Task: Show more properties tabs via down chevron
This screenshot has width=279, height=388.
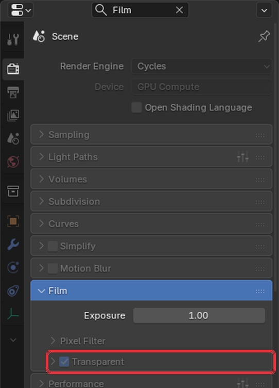Action: pos(13,339)
